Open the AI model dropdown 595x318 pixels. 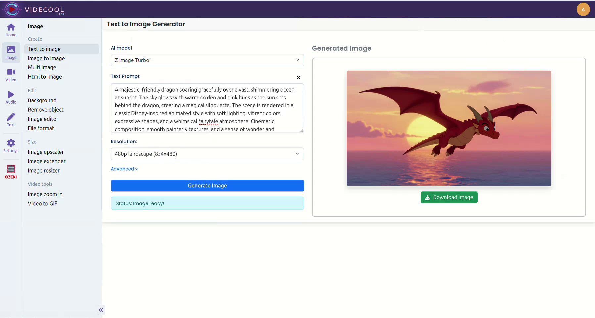[x=207, y=60]
